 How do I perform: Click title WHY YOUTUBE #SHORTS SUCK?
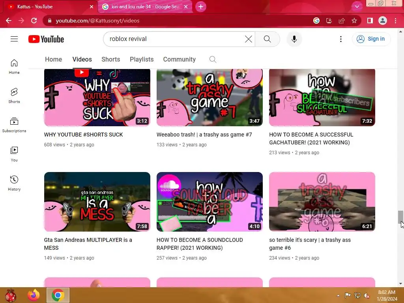click(84, 135)
